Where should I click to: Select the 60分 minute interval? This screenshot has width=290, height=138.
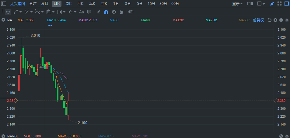pyautogui.click(x=175, y=4)
